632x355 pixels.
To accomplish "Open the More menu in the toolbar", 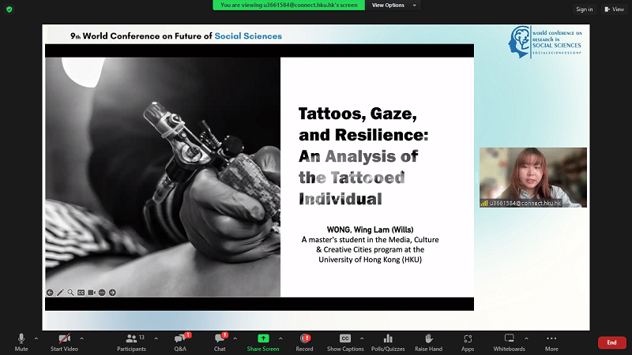I will (551, 341).
